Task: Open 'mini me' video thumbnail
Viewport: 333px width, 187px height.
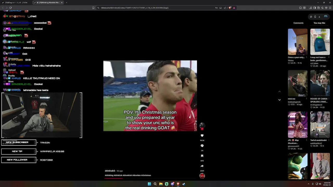Action: coord(298,83)
